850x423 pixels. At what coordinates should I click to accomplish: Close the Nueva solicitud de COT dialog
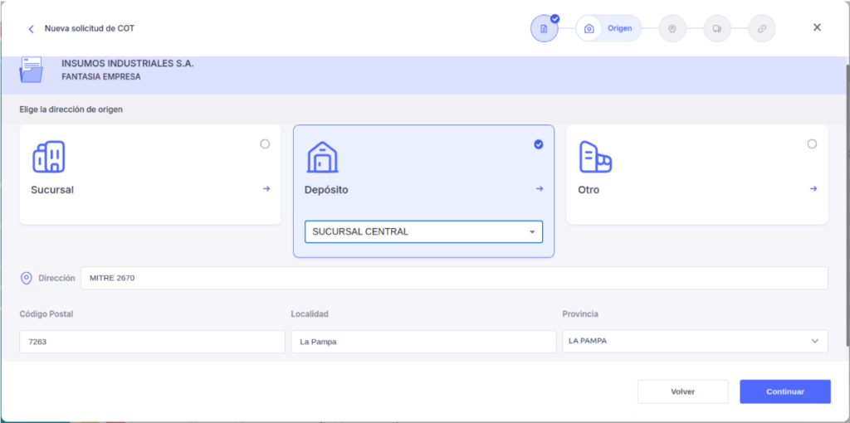click(817, 27)
